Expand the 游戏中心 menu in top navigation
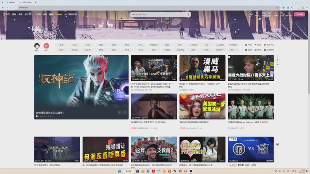The width and height of the screenshot is (310, 174). point(28,14)
